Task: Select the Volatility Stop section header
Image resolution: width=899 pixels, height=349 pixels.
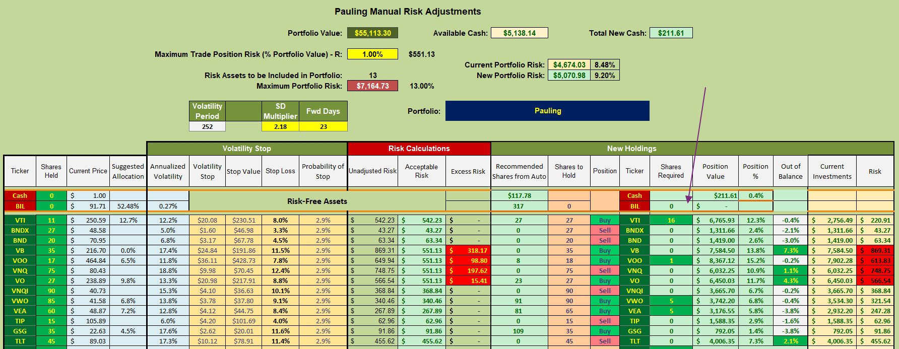Action: [246, 149]
